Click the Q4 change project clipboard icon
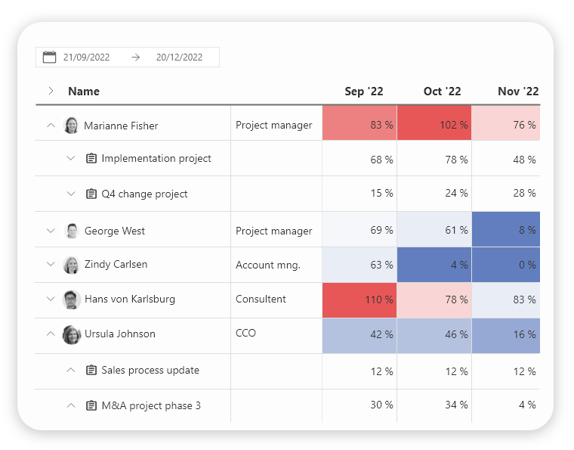The width and height of the screenshot is (574, 450). (x=91, y=194)
